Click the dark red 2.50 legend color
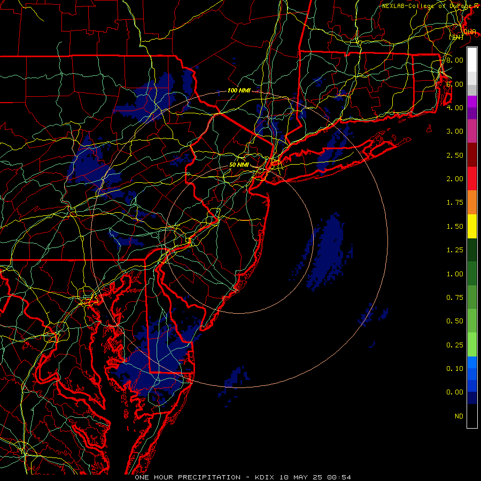Viewport: 481px width, 481px height. coord(472,155)
